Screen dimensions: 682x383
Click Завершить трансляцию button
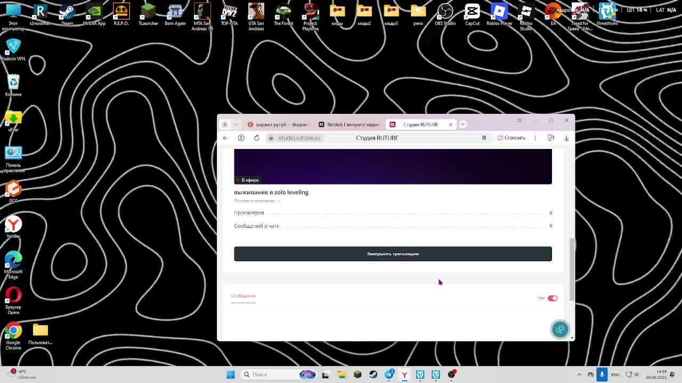(x=393, y=254)
